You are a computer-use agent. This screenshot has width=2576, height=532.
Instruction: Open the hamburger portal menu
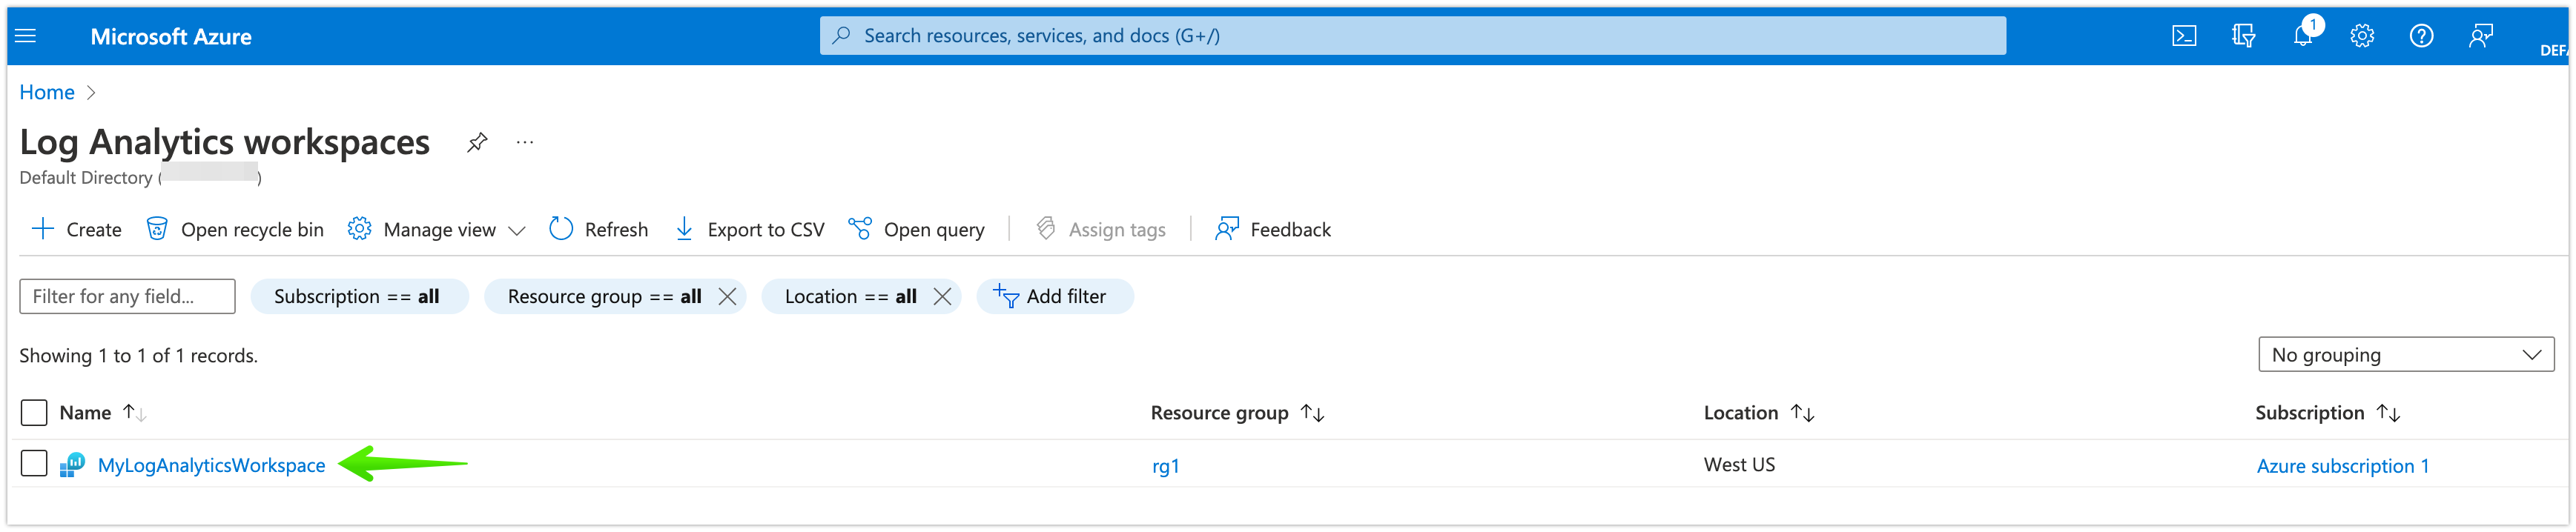[26, 36]
